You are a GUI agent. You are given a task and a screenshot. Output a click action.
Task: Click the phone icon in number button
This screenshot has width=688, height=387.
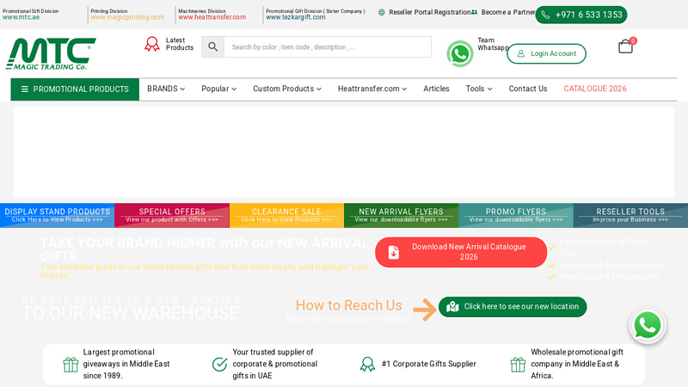pyautogui.click(x=545, y=15)
